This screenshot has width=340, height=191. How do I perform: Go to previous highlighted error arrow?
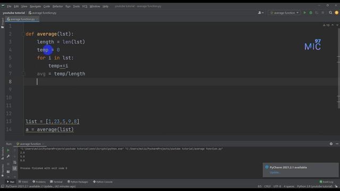[333, 25]
